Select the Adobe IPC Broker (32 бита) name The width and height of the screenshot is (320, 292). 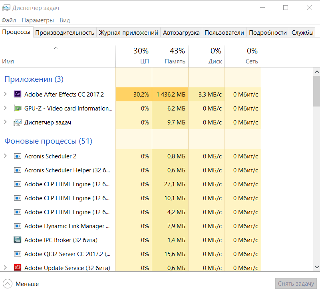61,240
